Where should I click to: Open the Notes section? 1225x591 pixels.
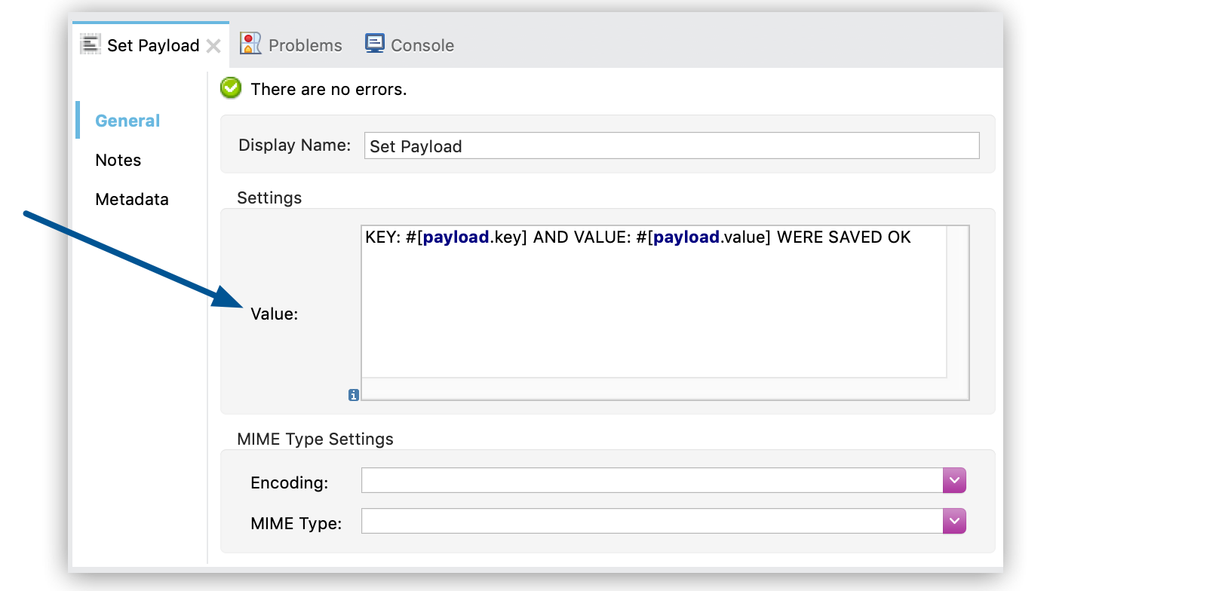[x=118, y=160]
